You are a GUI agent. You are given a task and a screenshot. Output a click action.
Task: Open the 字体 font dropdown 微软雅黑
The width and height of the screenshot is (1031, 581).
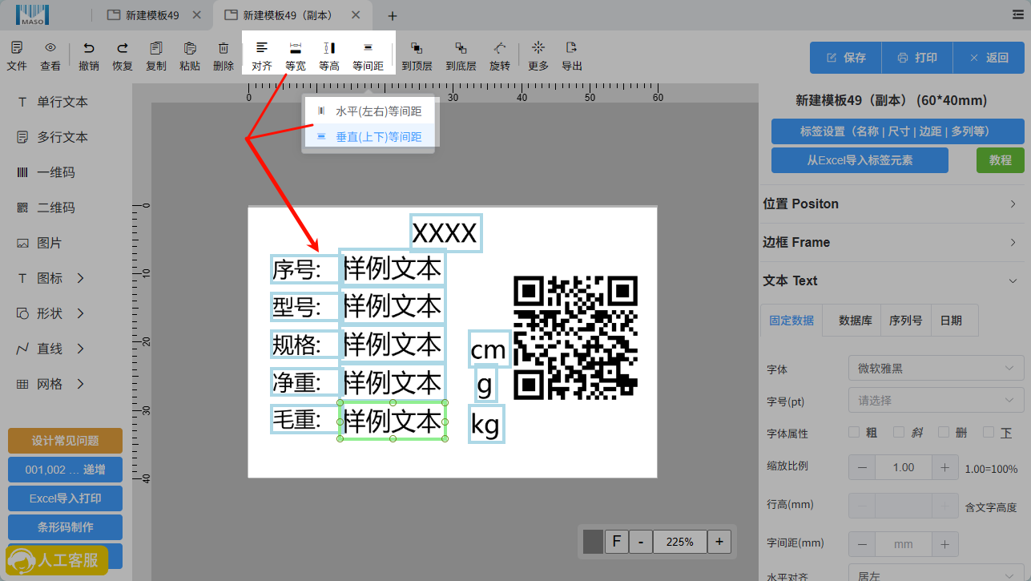pyautogui.click(x=936, y=369)
